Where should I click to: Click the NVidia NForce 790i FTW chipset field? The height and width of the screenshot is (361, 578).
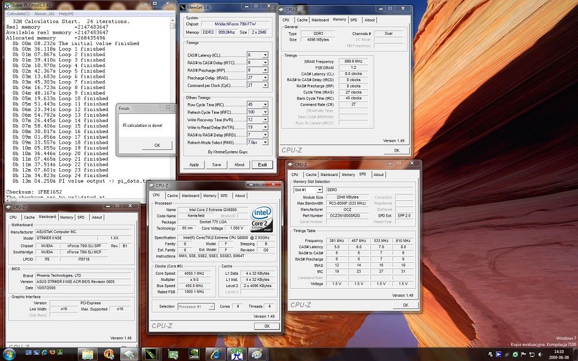click(235, 24)
